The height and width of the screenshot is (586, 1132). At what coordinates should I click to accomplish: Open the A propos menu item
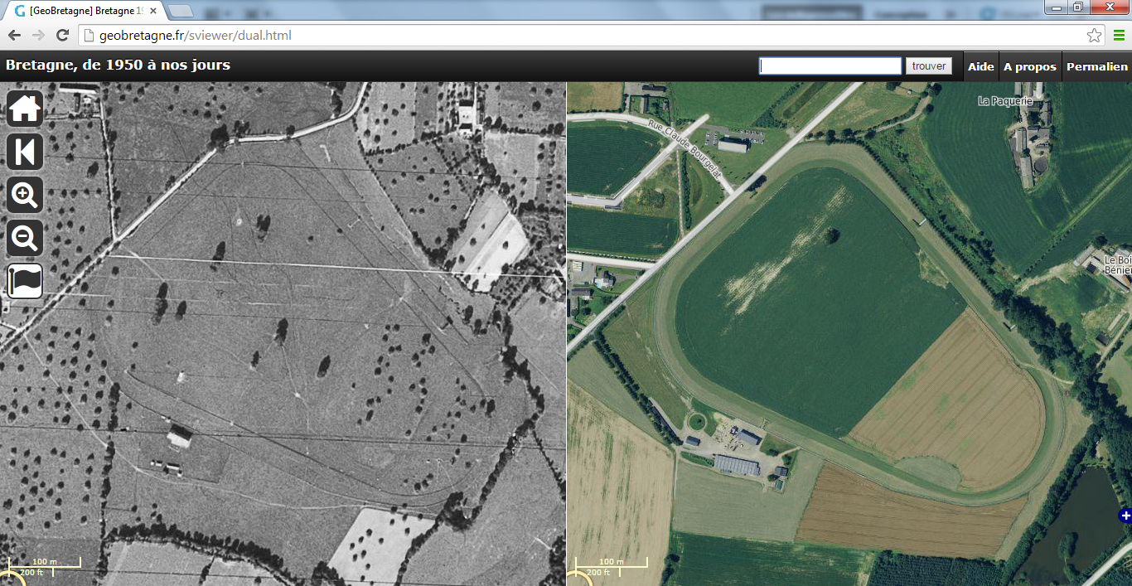(x=1029, y=66)
